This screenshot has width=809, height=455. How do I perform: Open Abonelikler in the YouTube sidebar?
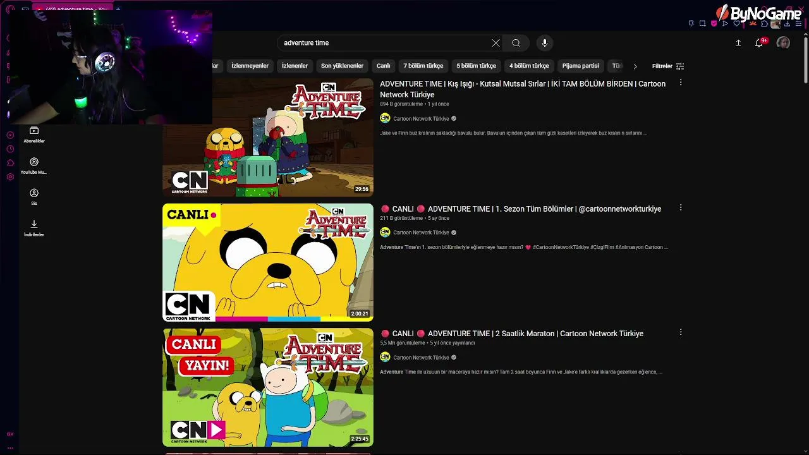[34, 135]
